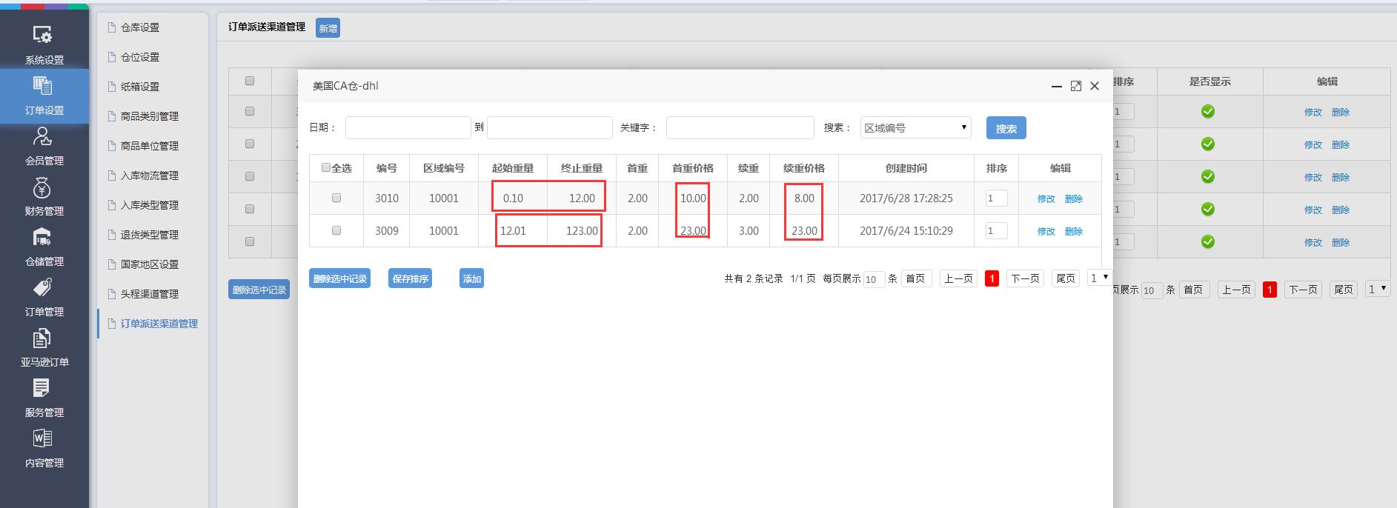The image size is (1397, 508).
Task: Check fourth background table row checkbox
Action: (250, 209)
